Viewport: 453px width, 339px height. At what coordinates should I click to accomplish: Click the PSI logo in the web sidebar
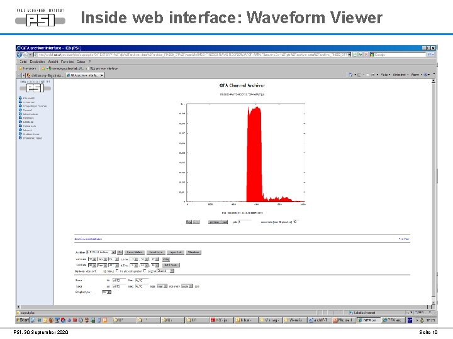click(35, 88)
